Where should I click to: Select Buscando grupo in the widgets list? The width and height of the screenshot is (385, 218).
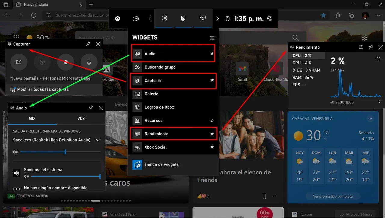coord(173,67)
